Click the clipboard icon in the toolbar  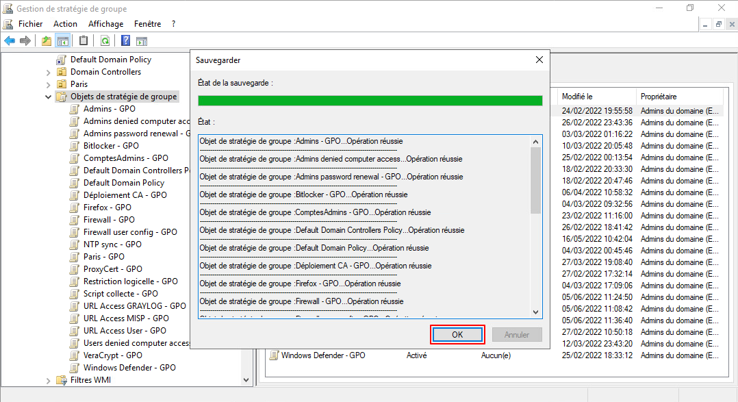[x=84, y=41]
